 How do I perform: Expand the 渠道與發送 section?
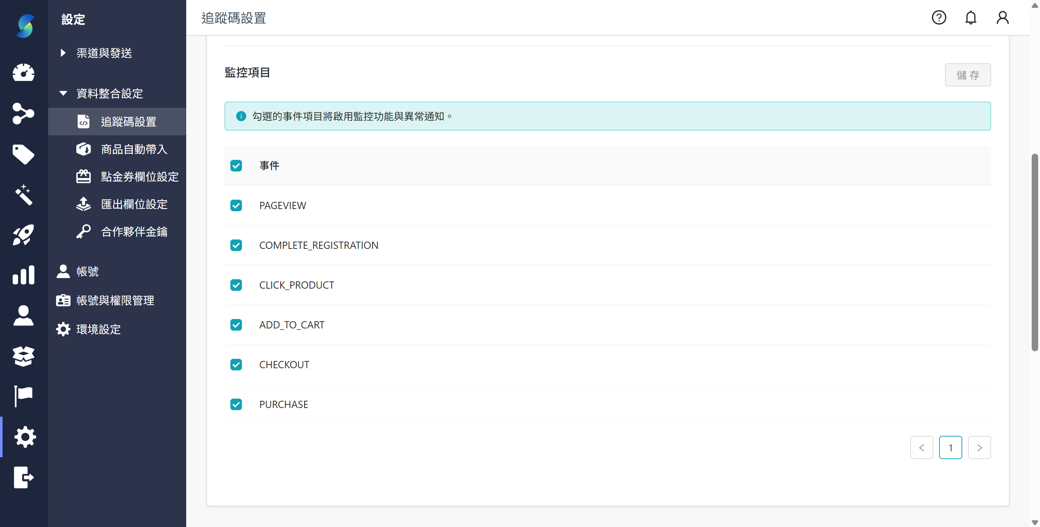pyautogui.click(x=103, y=53)
